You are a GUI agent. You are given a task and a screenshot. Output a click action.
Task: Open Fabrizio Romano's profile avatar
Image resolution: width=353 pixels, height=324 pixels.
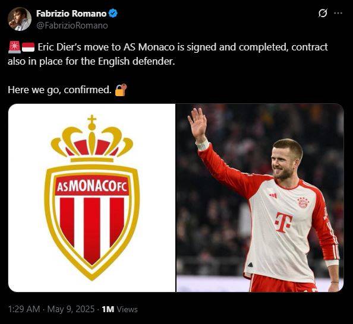20,19
